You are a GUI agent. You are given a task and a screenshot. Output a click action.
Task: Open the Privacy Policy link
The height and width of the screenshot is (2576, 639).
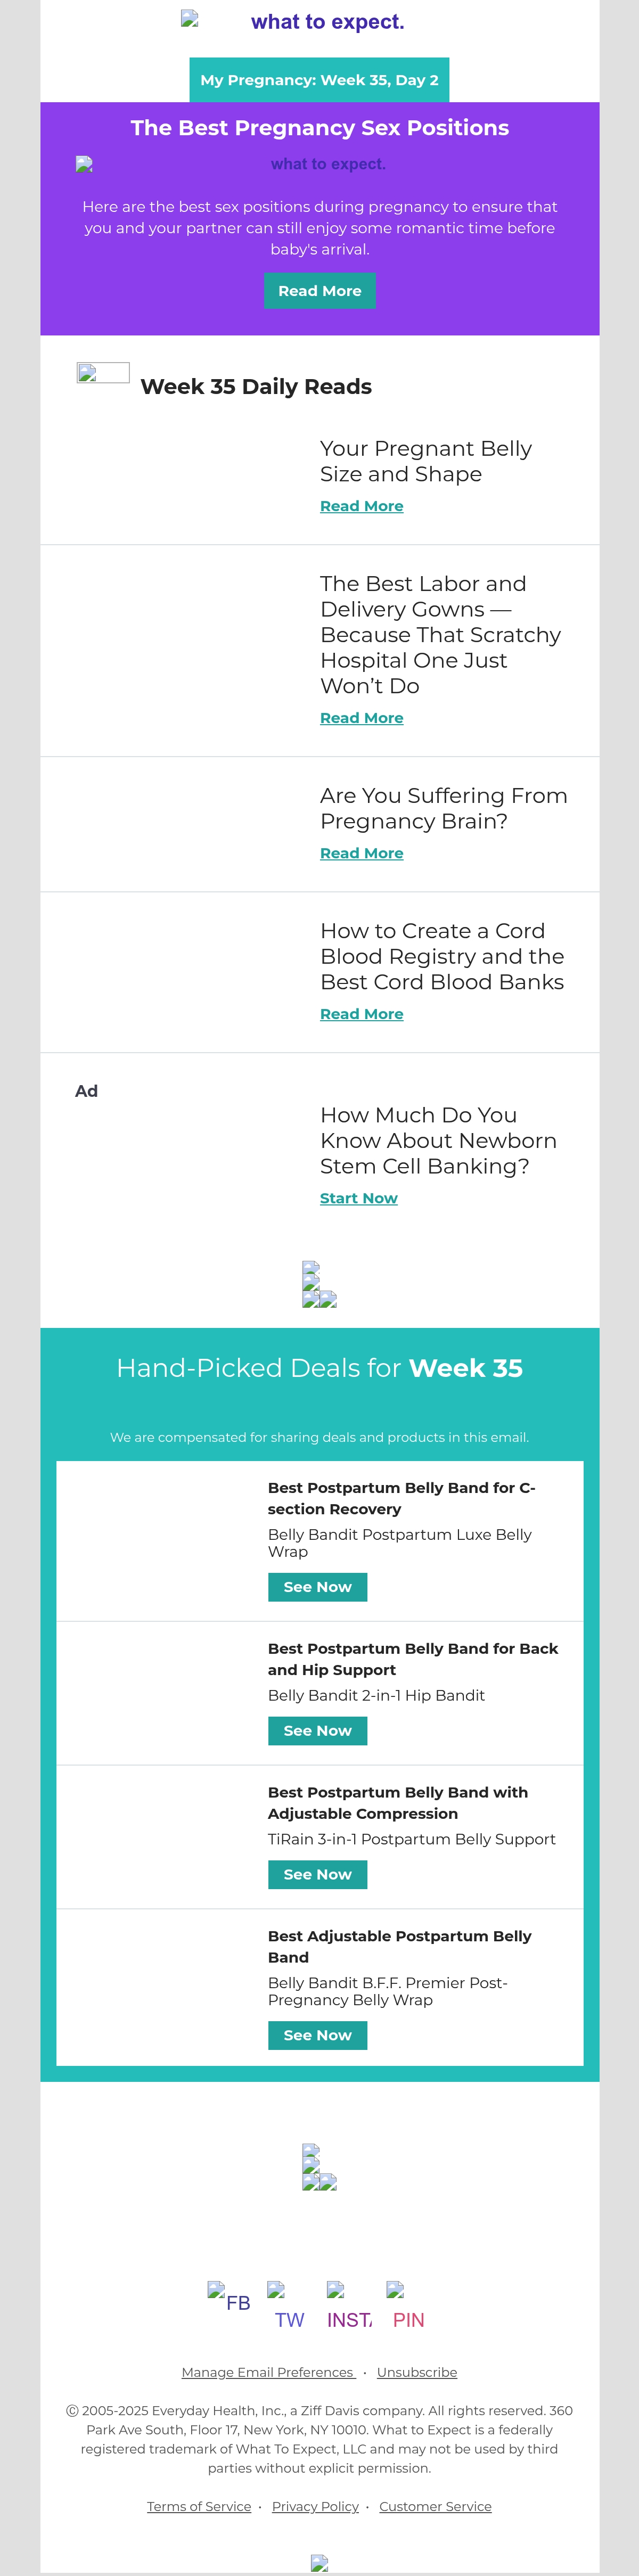[x=315, y=2506]
